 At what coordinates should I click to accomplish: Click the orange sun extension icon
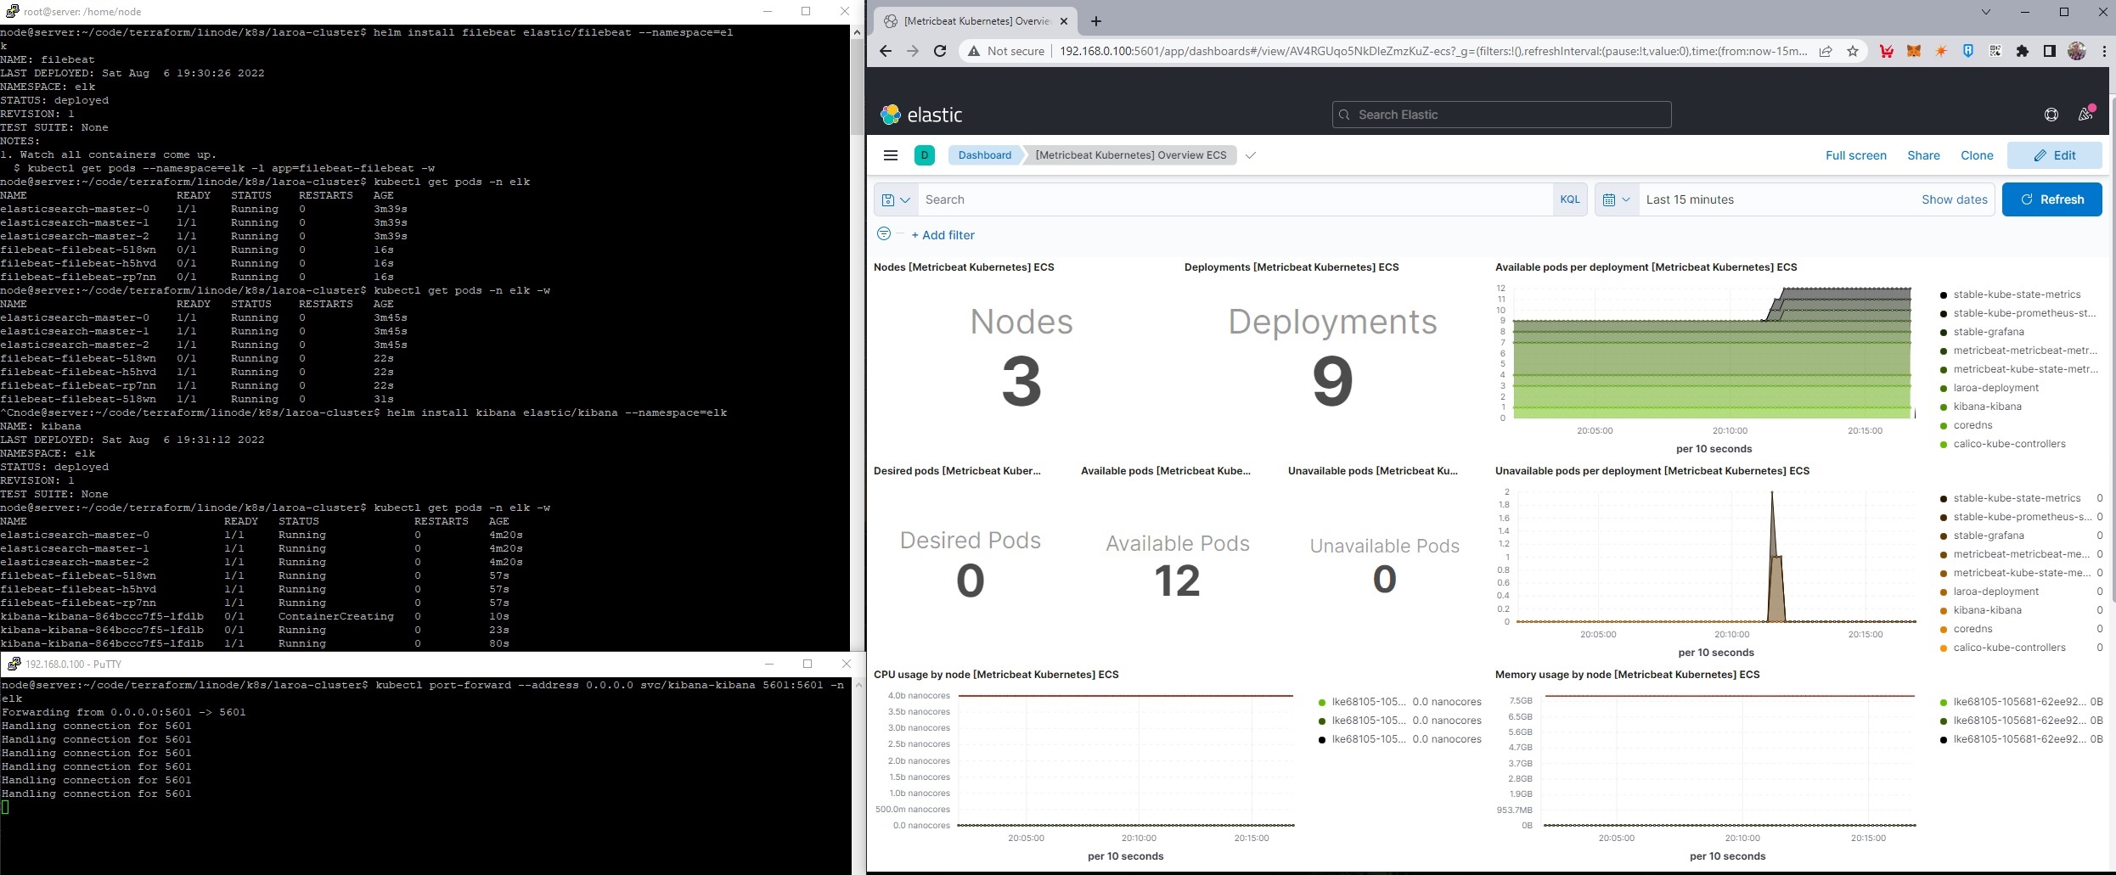(x=1941, y=51)
